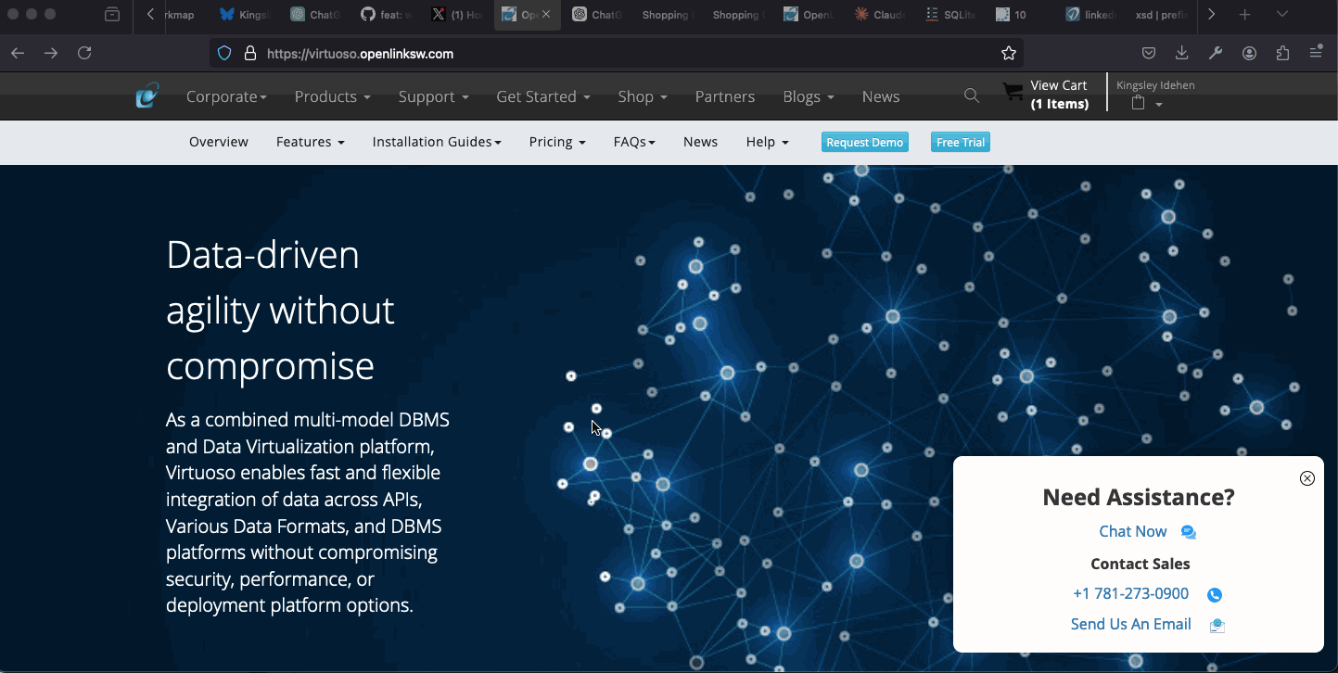The image size is (1338, 673).
Task: Expand the Corporate dropdown menu
Action: 226,96
